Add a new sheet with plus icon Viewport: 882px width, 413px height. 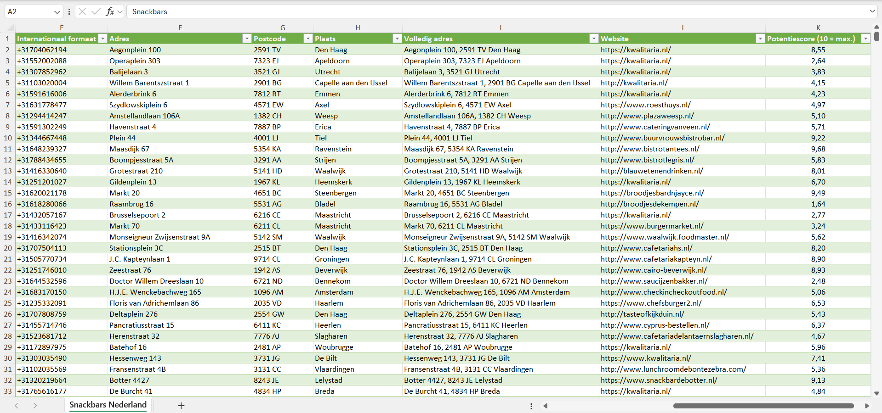[181, 406]
